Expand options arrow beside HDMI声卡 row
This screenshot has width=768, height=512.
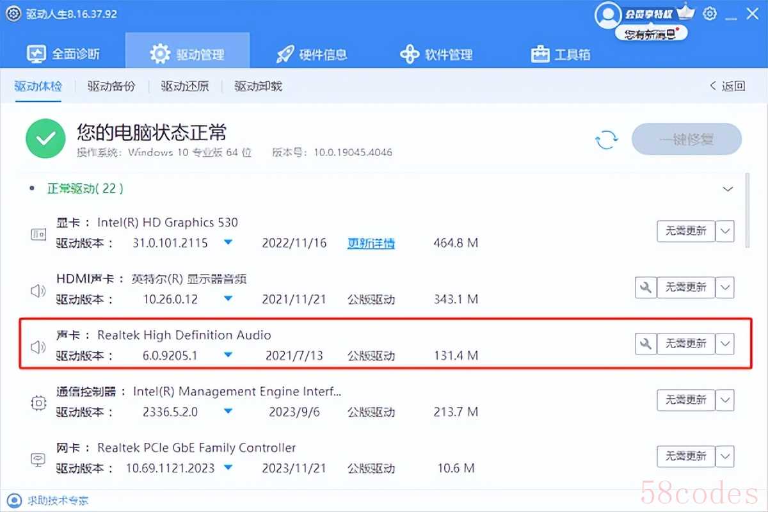(x=724, y=287)
